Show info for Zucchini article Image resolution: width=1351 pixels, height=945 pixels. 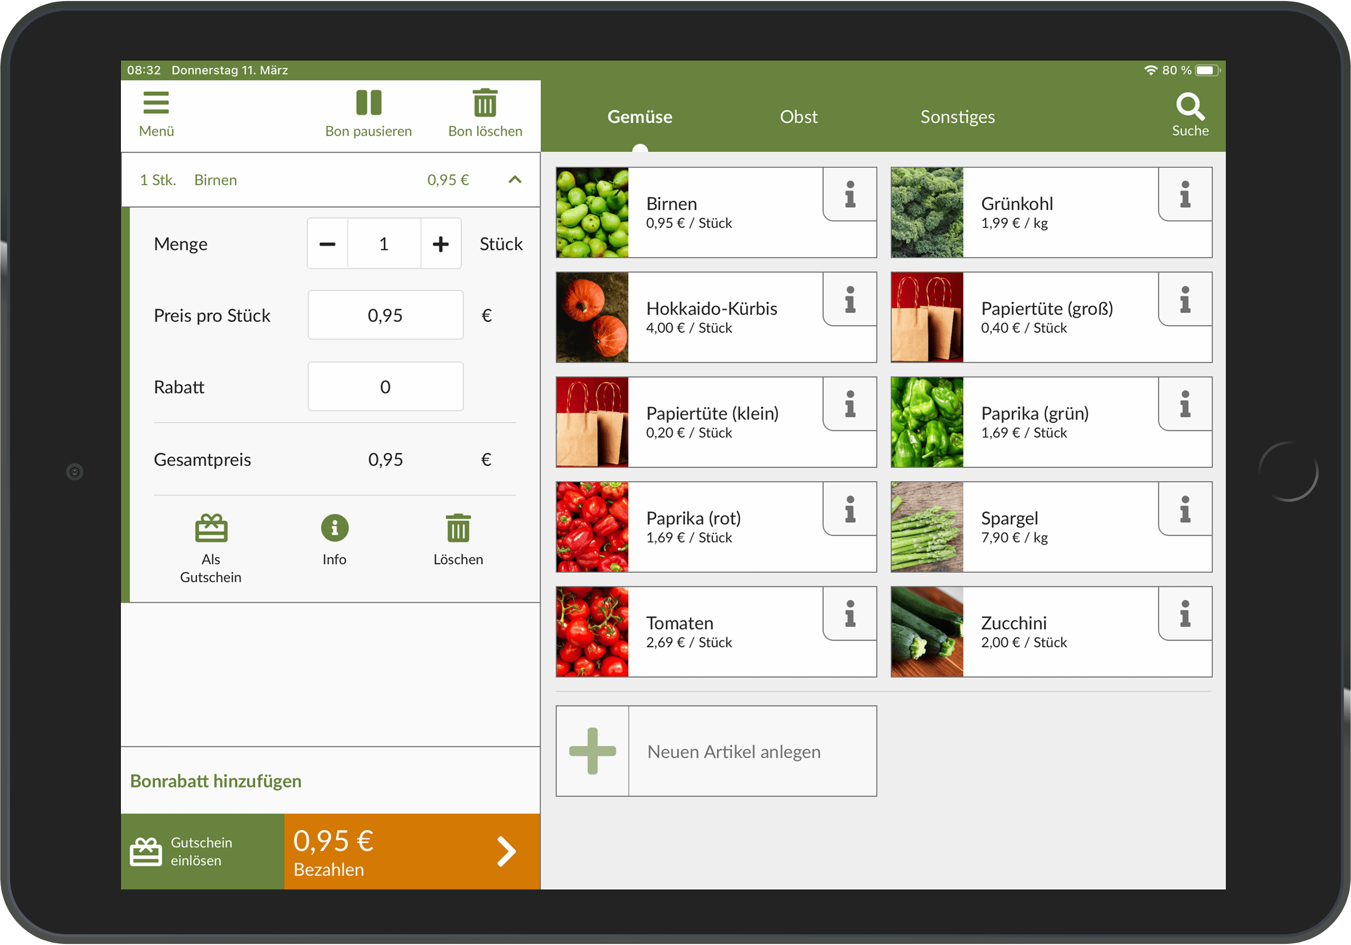pos(1184,614)
